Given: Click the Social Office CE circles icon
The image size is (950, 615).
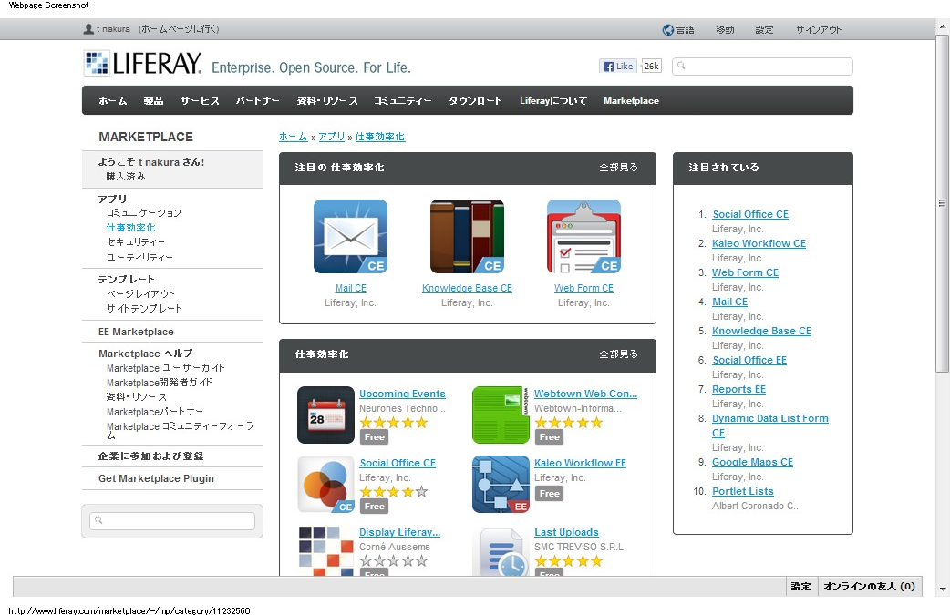Looking at the screenshot, I should click(x=326, y=484).
